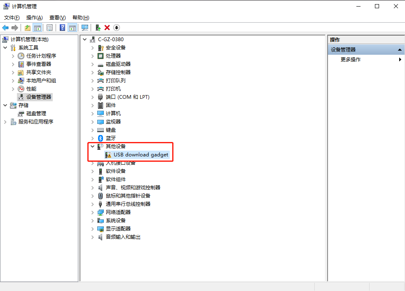This screenshot has width=405, height=291.
Task: Expand the 网络适配器 category
Action: coord(92,212)
